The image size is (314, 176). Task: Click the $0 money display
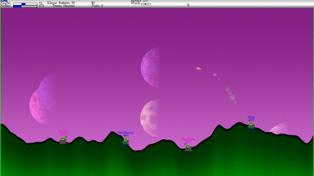click(x=93, y=3)
